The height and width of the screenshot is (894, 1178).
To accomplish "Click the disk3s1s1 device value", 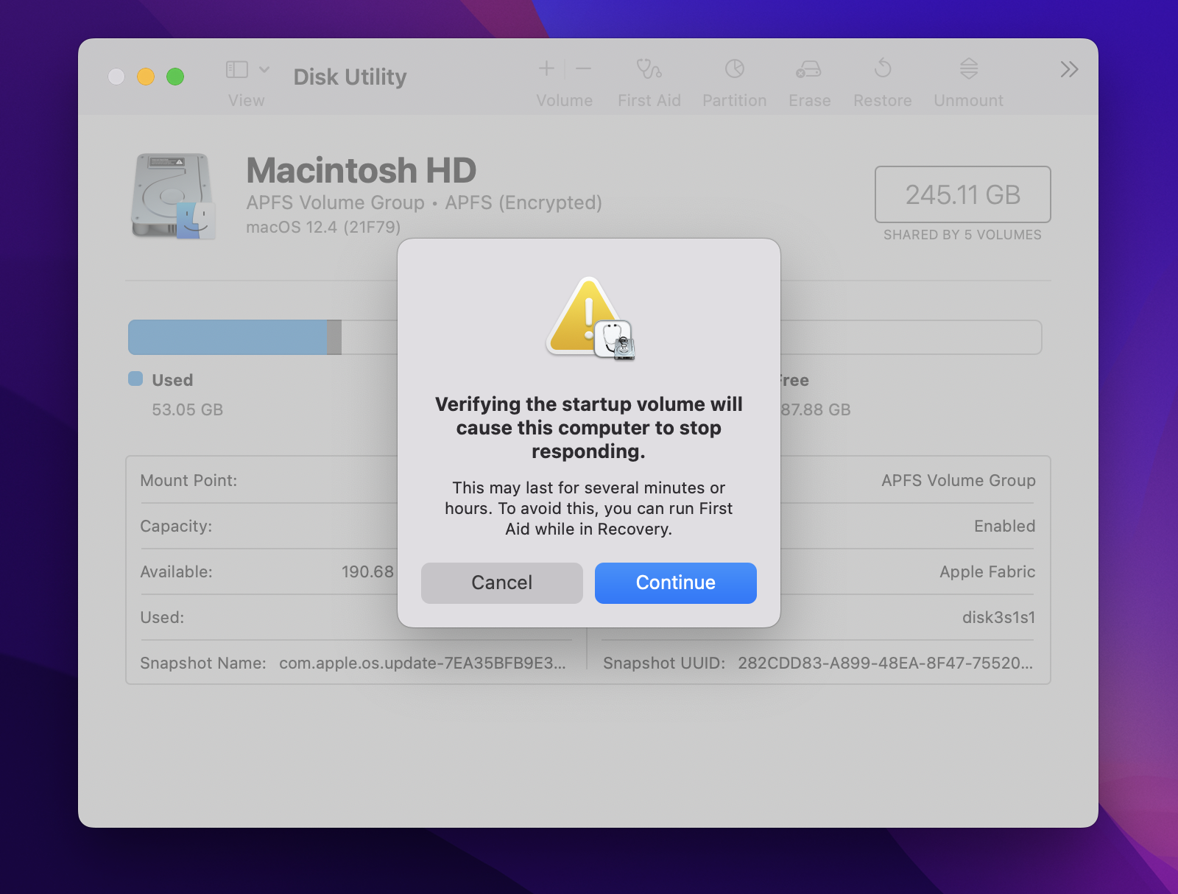I will click(x=998, y=617).
